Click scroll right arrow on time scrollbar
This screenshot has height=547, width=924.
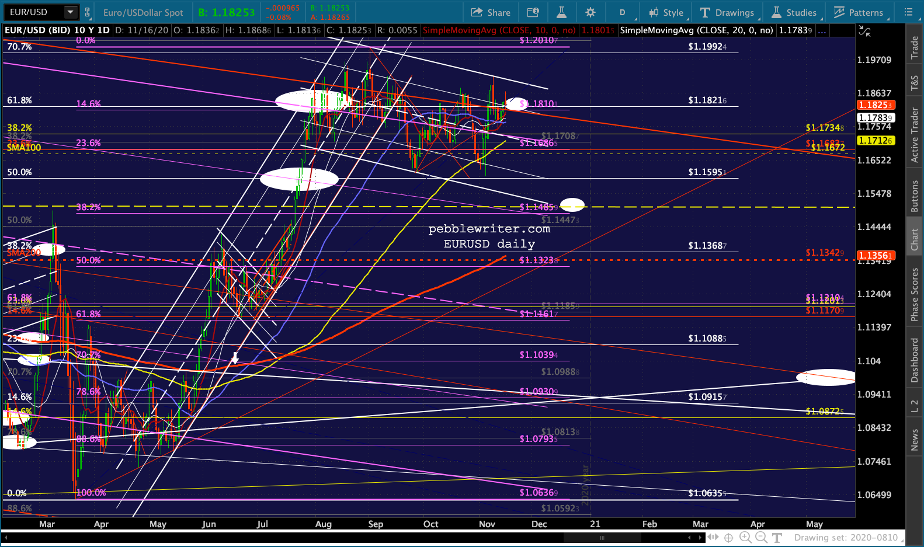coord(700,538)
